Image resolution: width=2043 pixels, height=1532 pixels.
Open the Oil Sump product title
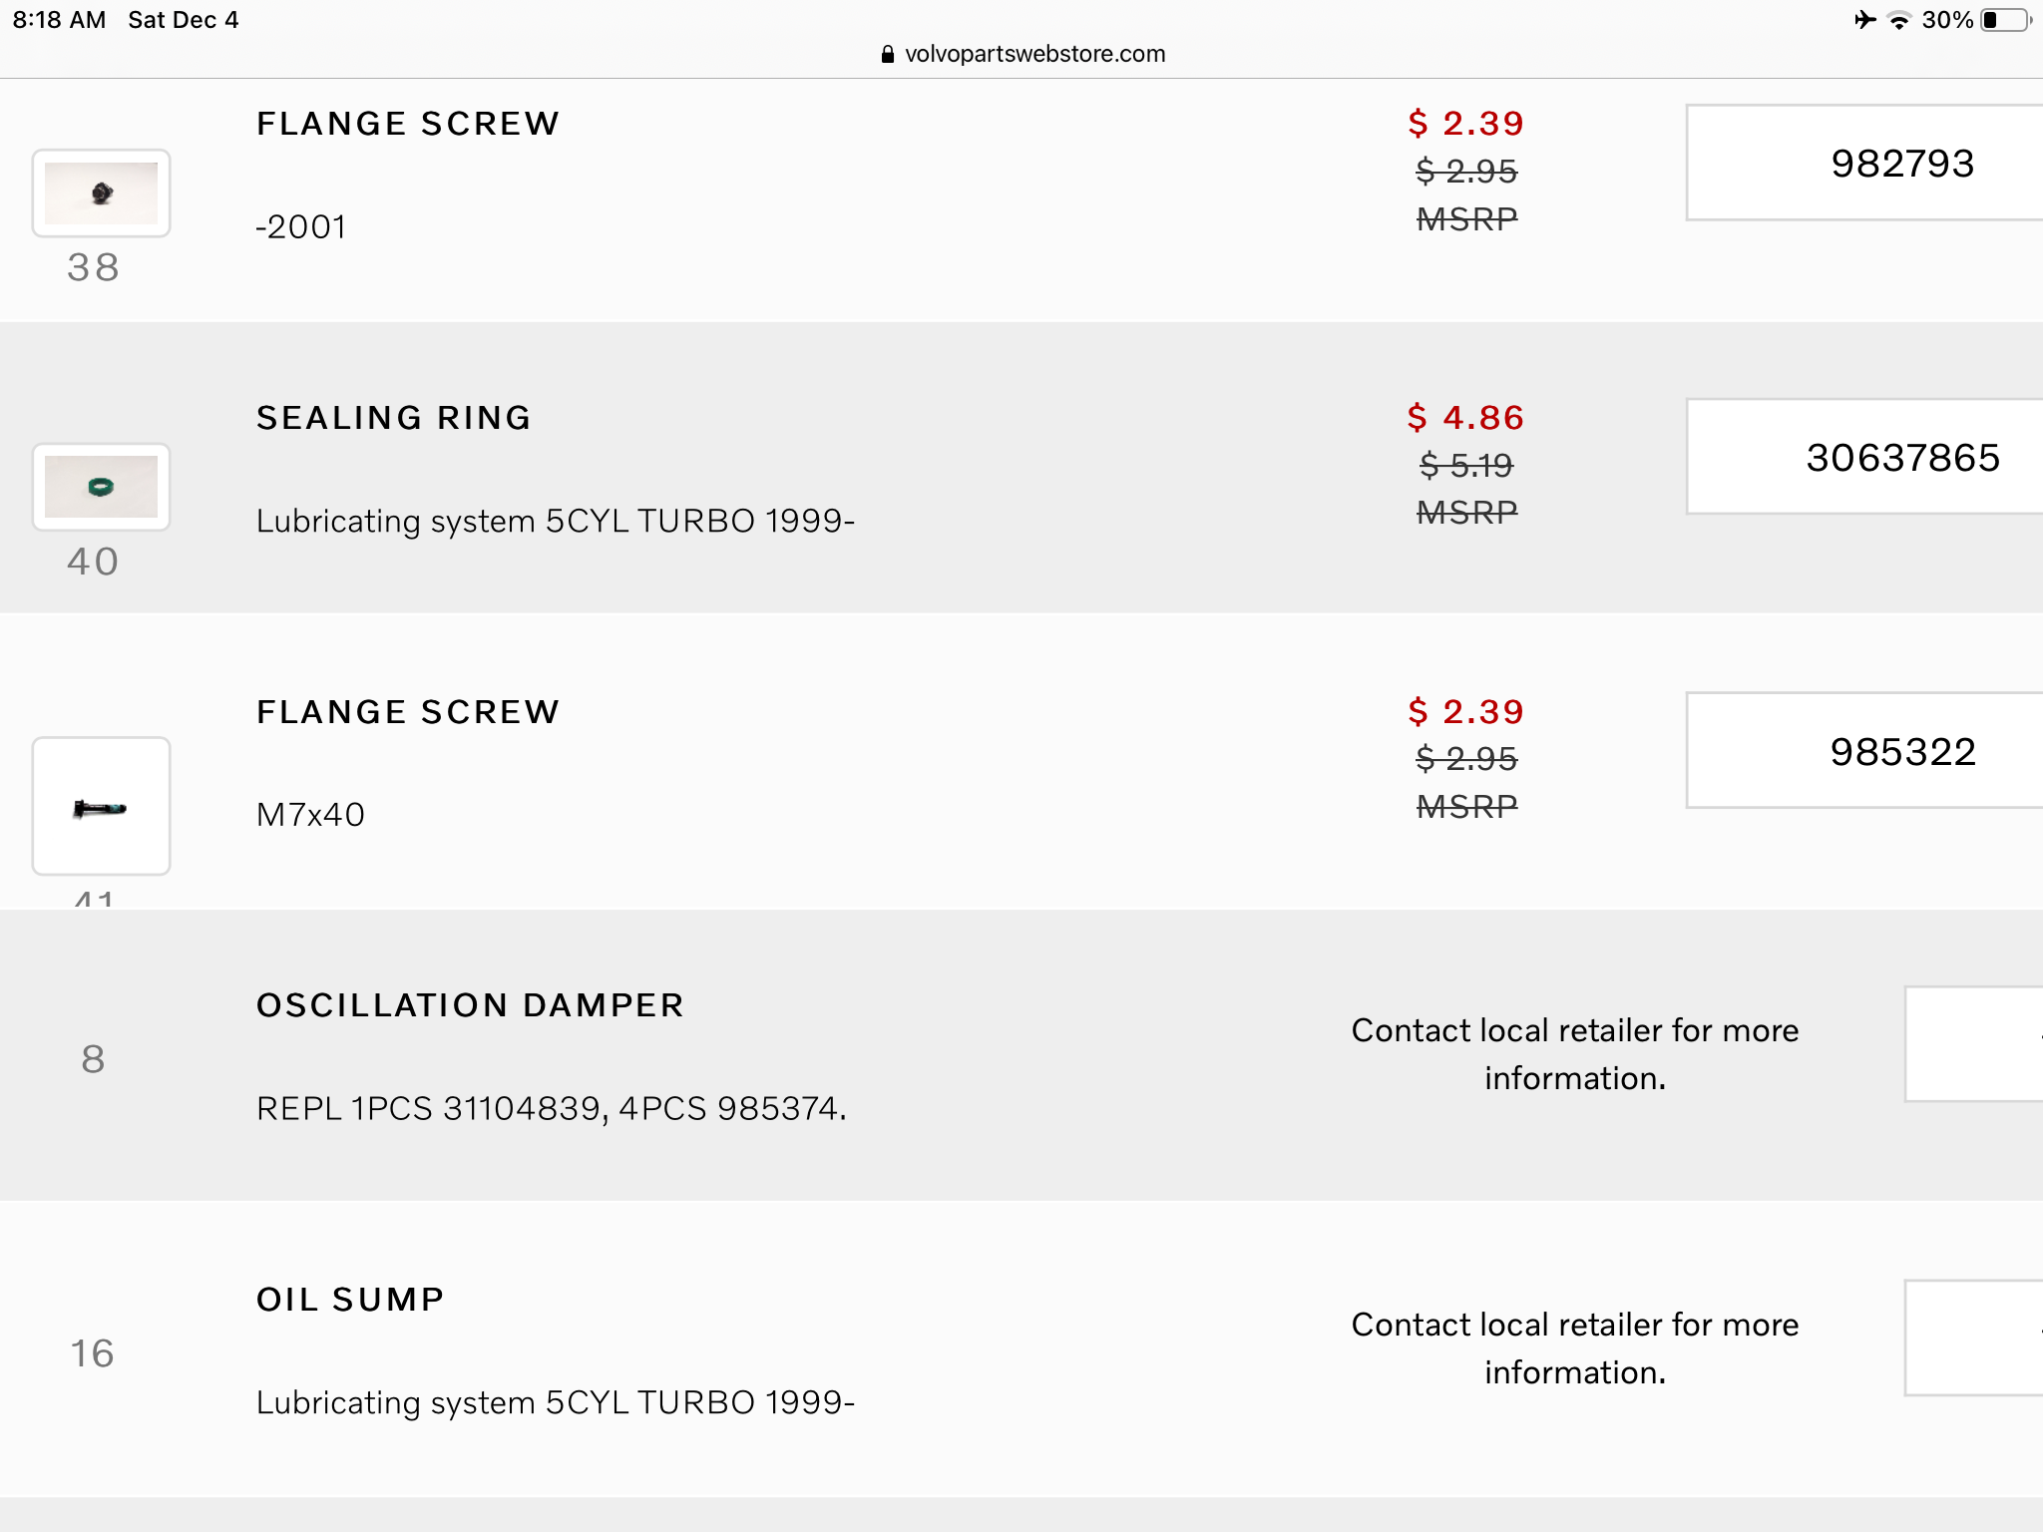(350, 1300)
